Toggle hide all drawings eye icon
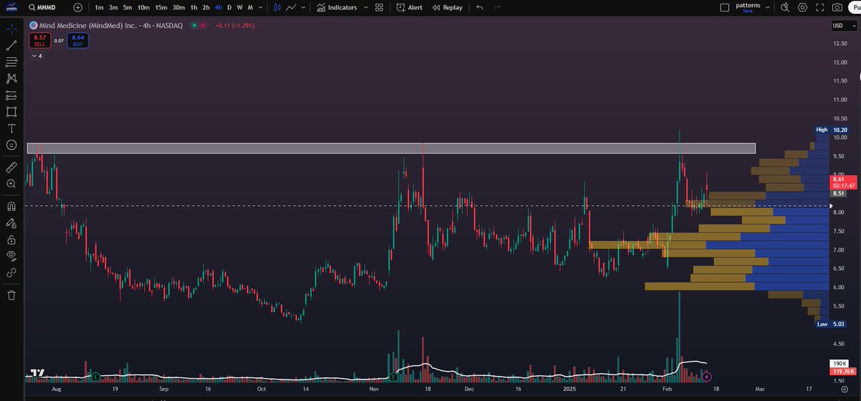 coord(11,255)
